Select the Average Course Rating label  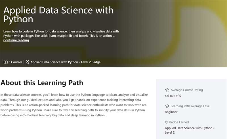coord(186,90)
